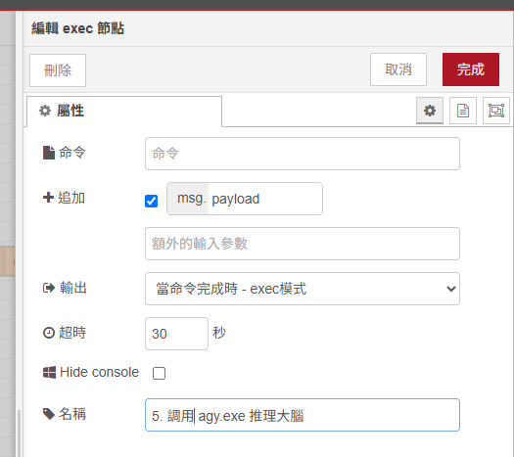This screenshot has width=514, height=457.
Task: Click the Windows logo beside Hide console
Action: click(x=49, y=373)
